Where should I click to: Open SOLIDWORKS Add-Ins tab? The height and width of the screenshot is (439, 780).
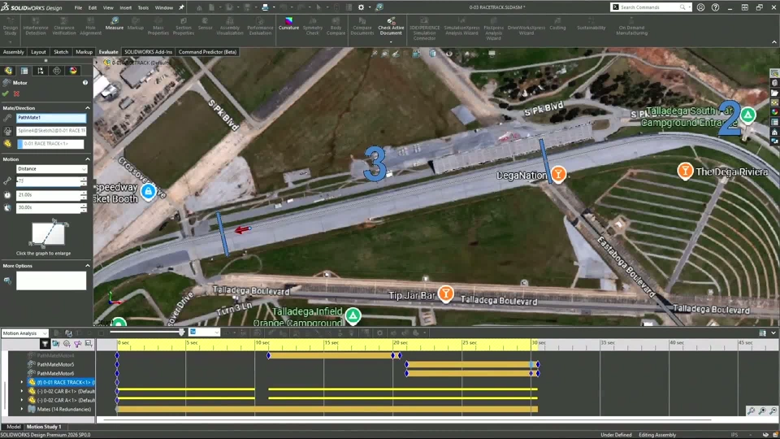[148, 52]
